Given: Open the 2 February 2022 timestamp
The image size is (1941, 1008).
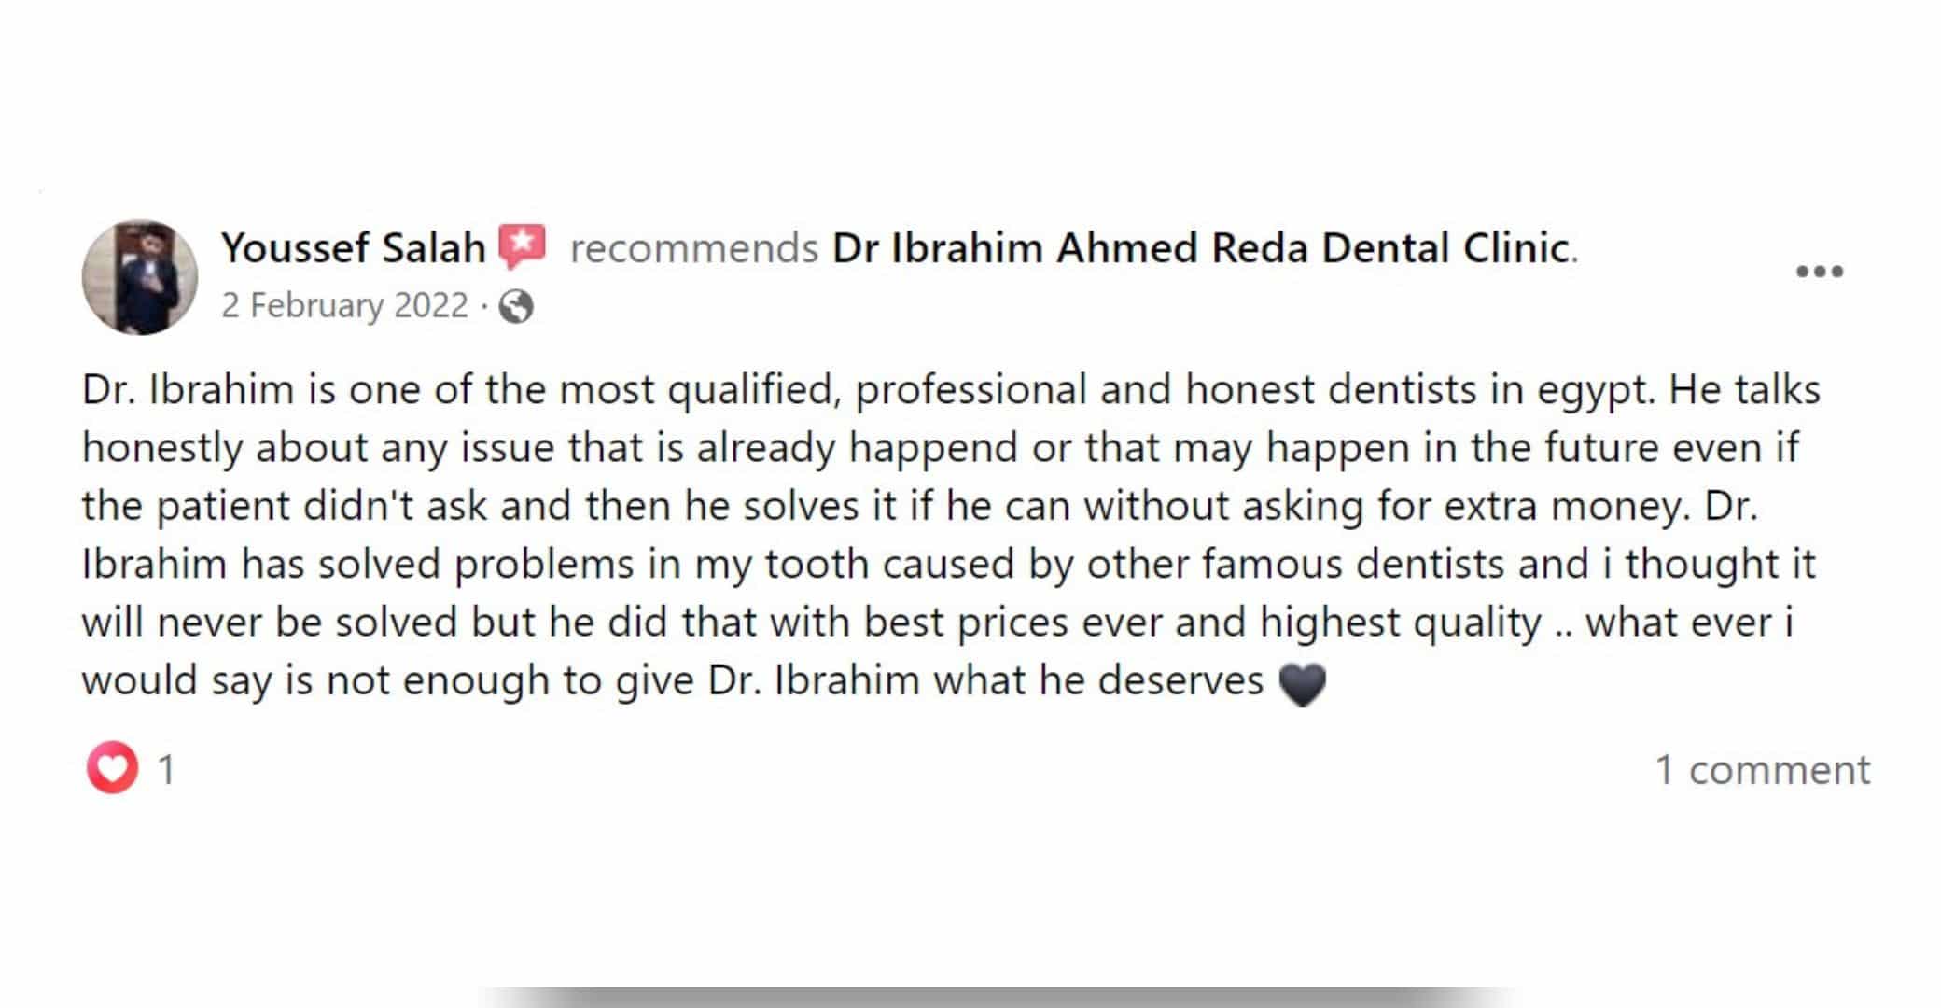Looking at the screenshot, I should coord(344,306).
